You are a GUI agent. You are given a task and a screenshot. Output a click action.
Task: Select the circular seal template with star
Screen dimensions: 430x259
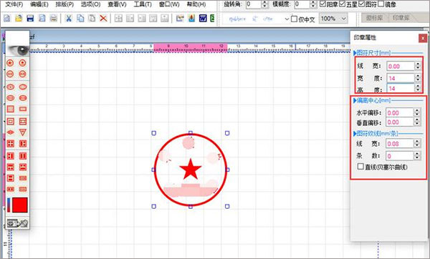tap(10, 63)
